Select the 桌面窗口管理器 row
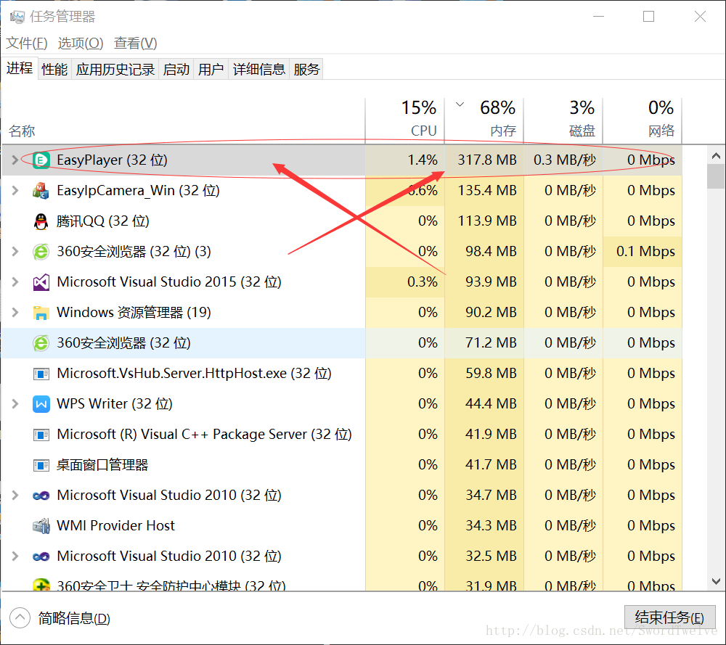The width and height of the screenshot is (726, 645). tap(342, 465)
